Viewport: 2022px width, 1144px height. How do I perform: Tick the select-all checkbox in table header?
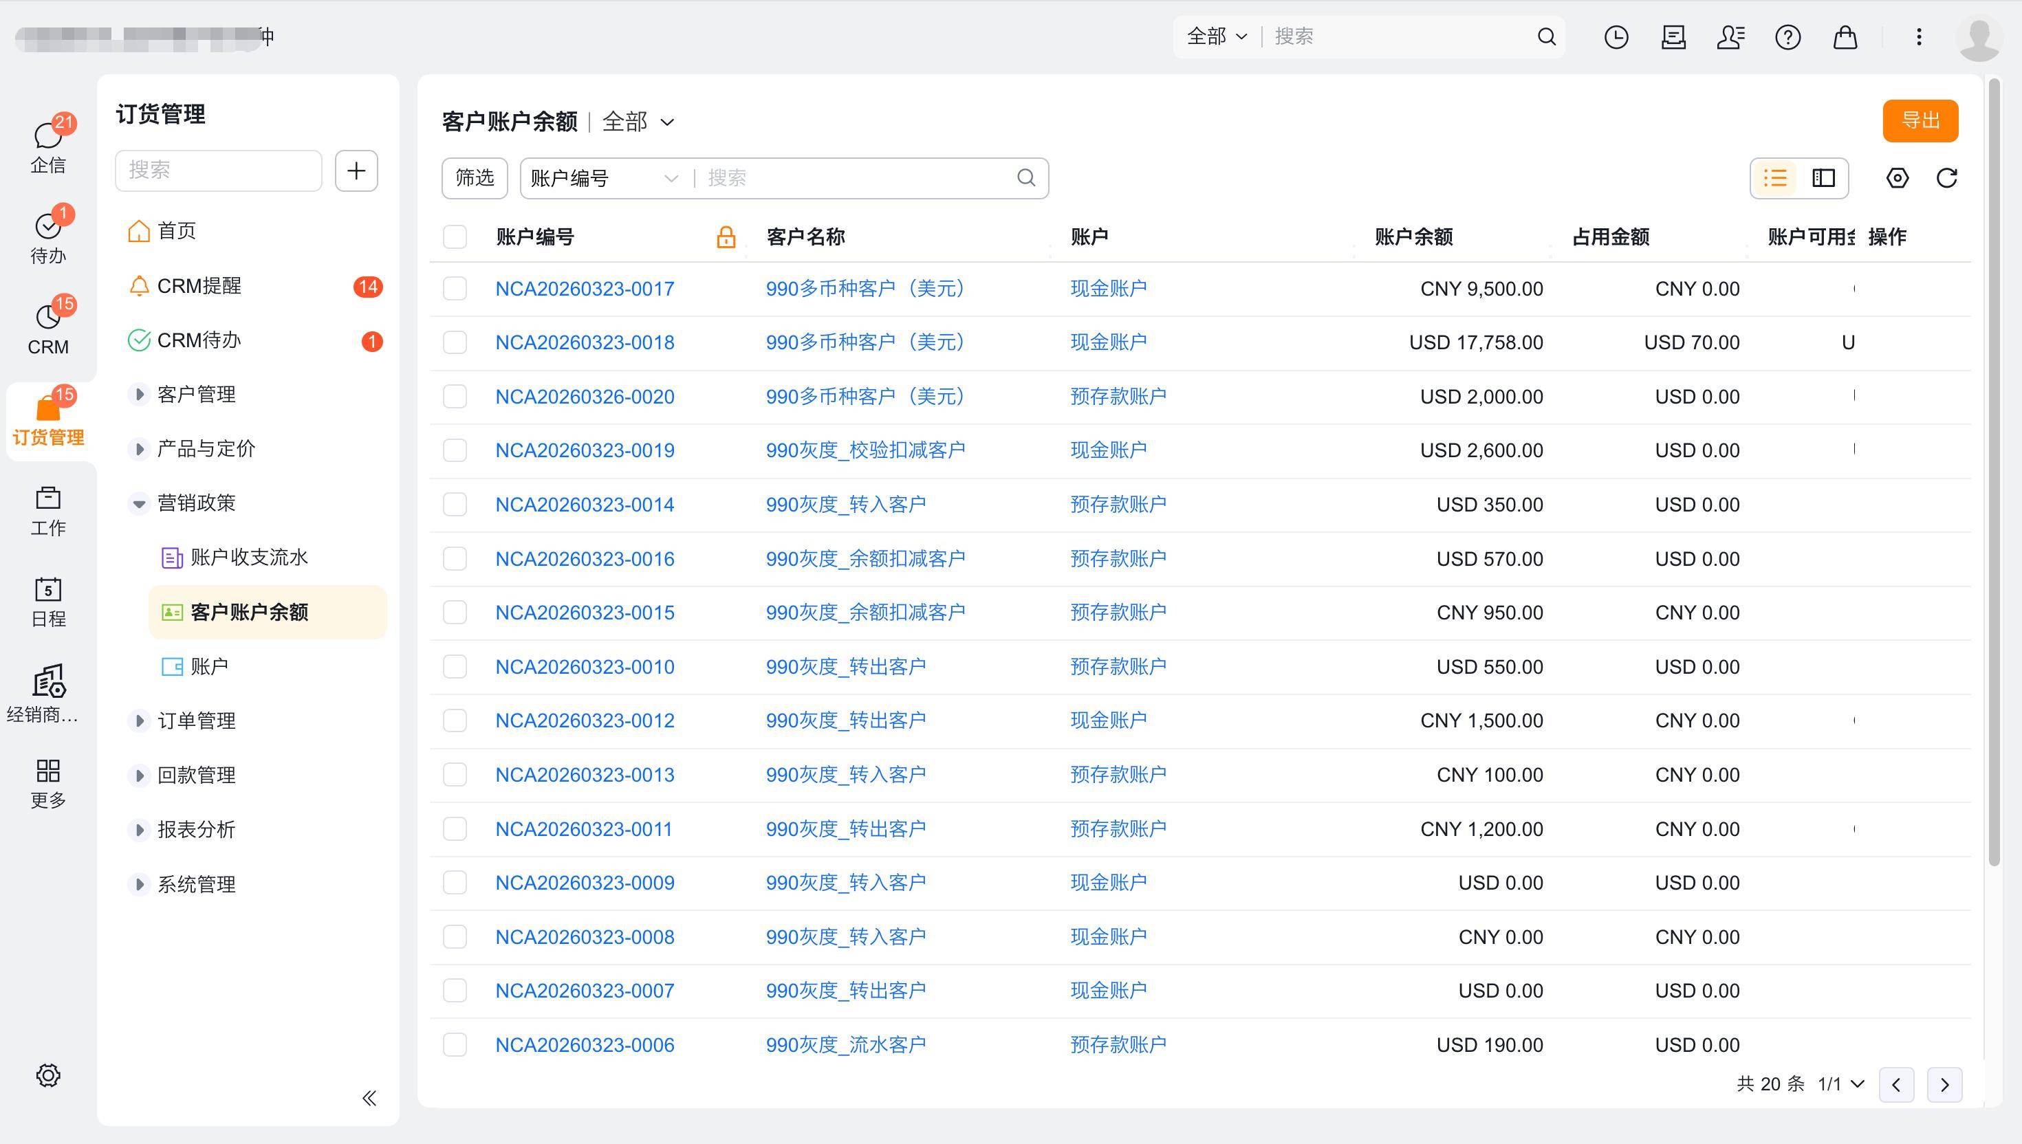(455, 236)
